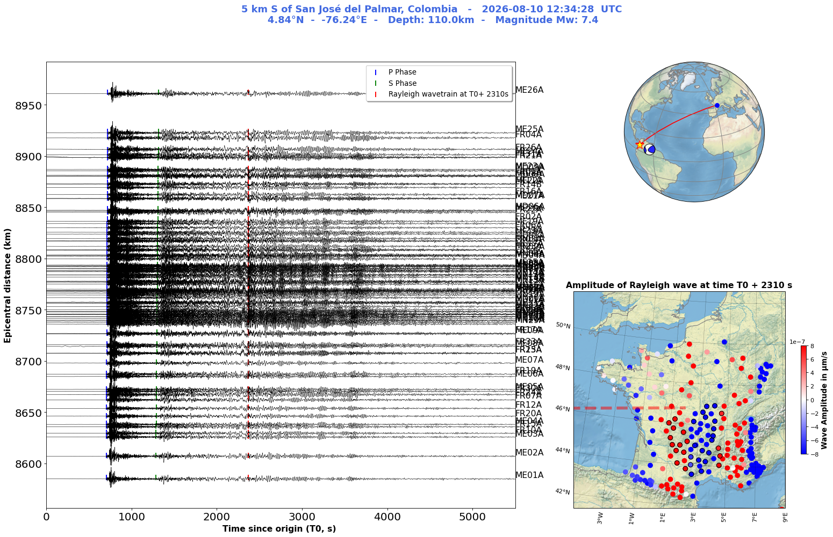Screen dimensions: 833x537
Task: Click the blue station dot on globe
Action: point(717,106)
